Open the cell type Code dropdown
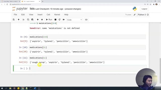Viewport: 161px width, 90px height. coord(74,20)
